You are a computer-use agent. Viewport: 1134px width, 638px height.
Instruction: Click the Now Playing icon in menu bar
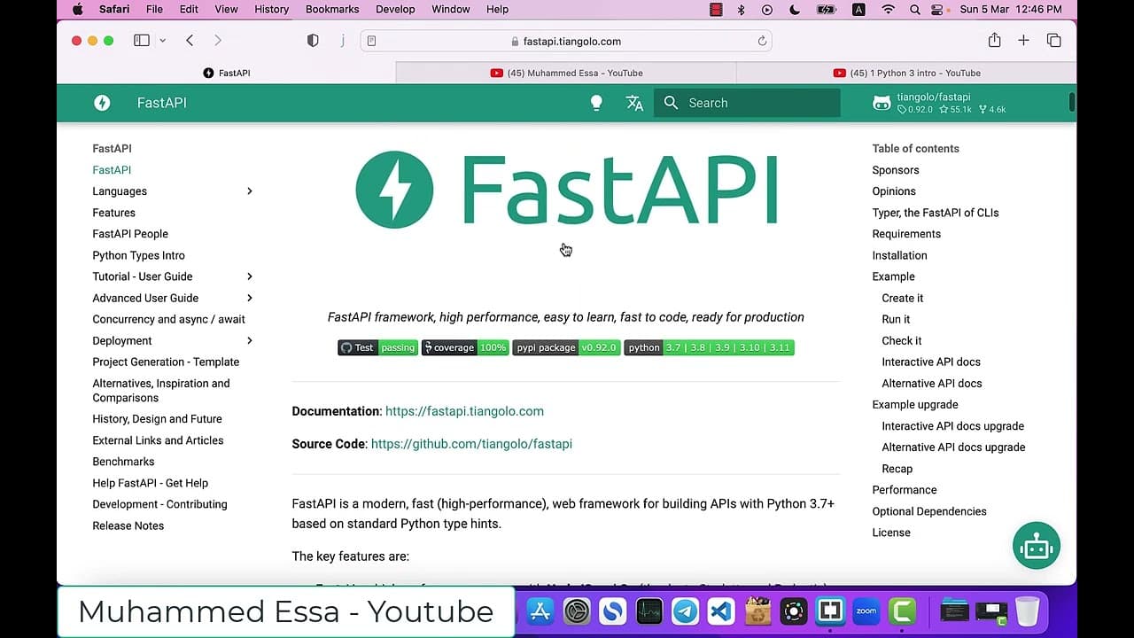click(767, 9)
